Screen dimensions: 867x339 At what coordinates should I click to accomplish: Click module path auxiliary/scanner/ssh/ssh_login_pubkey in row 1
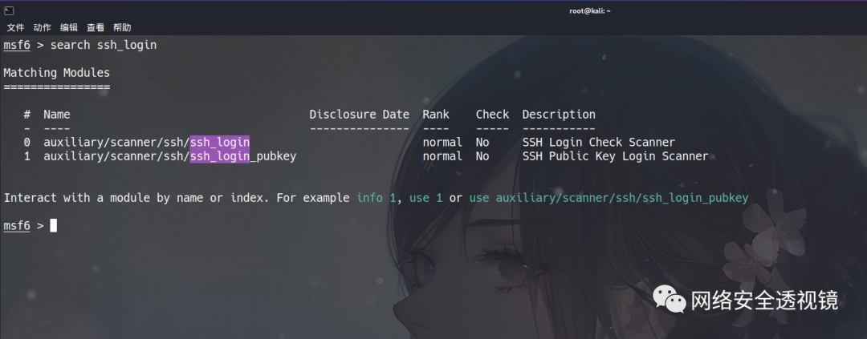coord(169,157)
